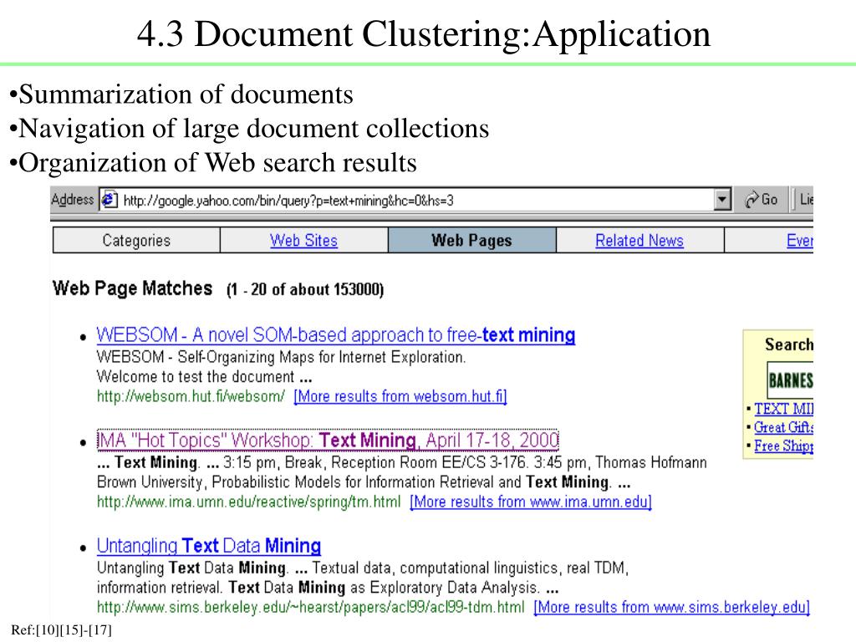Click the Go button label

[x=769, y=200]
